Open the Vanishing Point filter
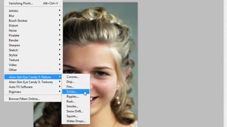Viewport: 227px width, 127px height. click(x=33, y=3)
